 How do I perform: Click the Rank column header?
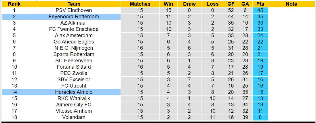[14, 4]
